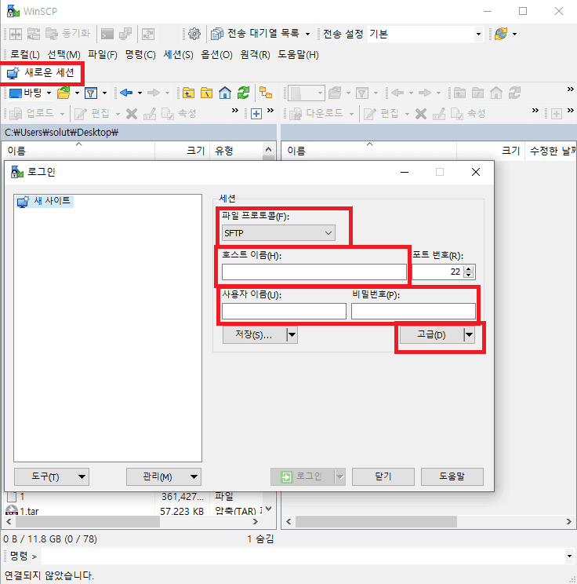577x584 pixels.
Task: Click the local plus icon to add files
Action: coord(256,114)
